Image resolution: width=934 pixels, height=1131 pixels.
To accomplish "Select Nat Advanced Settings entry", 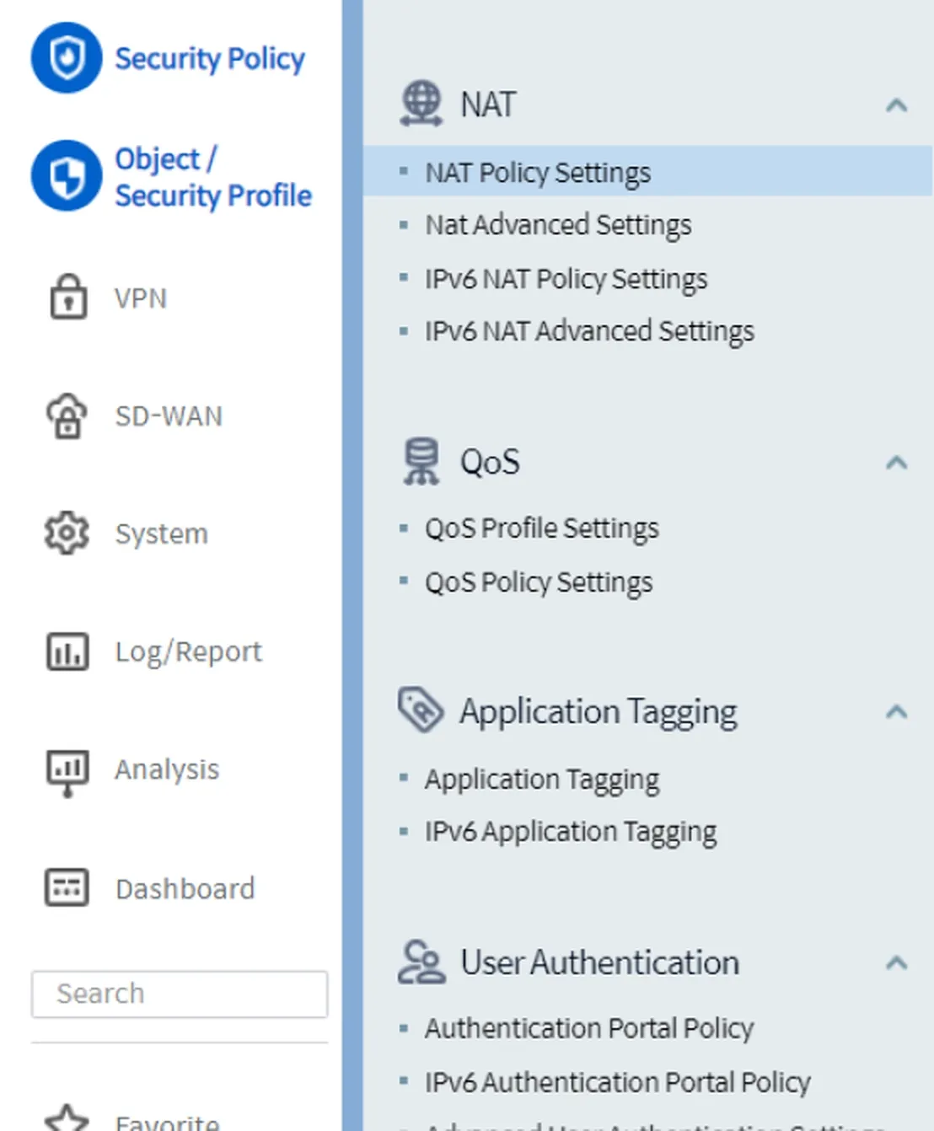I will pos(558,225).
